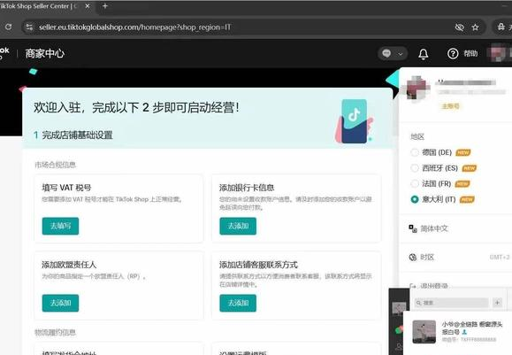Click the 市场合规信息 section label

pyautogui.click(x=55, y=165)
